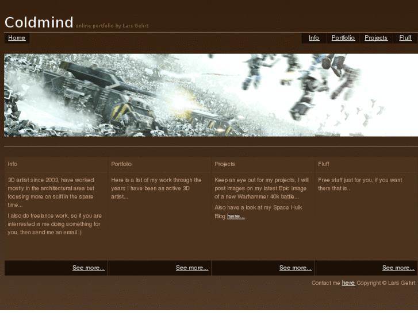Click See more under the Fluff column
418x313 pixels.
398,268
